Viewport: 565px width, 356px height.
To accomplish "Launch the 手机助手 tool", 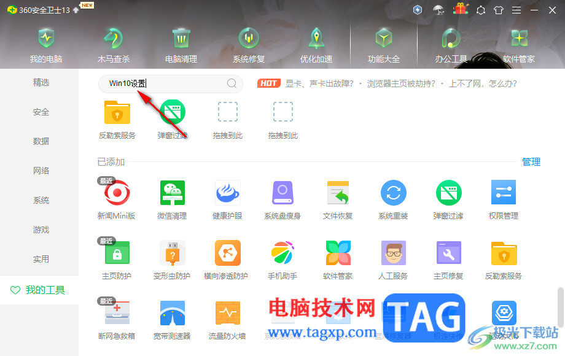I will pos(282,259).
